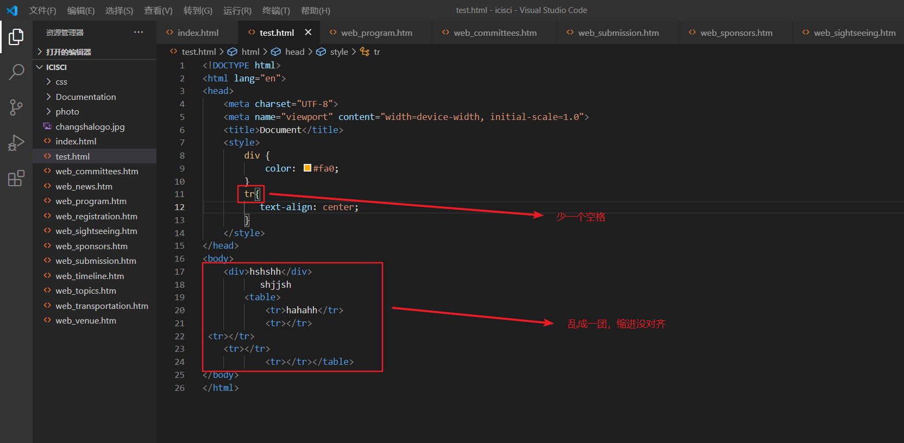Click the <table> tag on line 19
Image resolution: width=904 pixels, height=443 pixels.
tap(262, 297)
